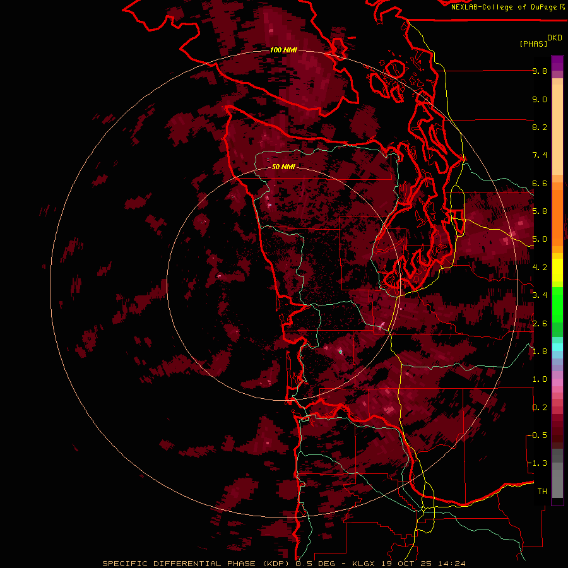This screenshot has width=568, height=568.
Task: Click the 8.2 scale value
Action: click(540, 127)
